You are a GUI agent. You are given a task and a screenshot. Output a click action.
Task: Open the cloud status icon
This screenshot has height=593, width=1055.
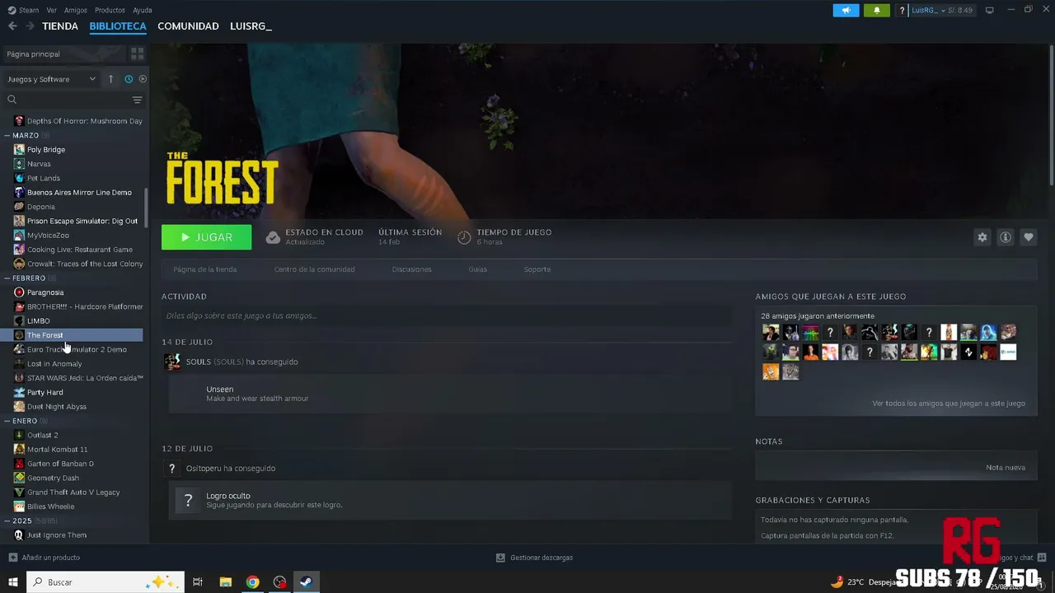[x=273, y=237]
